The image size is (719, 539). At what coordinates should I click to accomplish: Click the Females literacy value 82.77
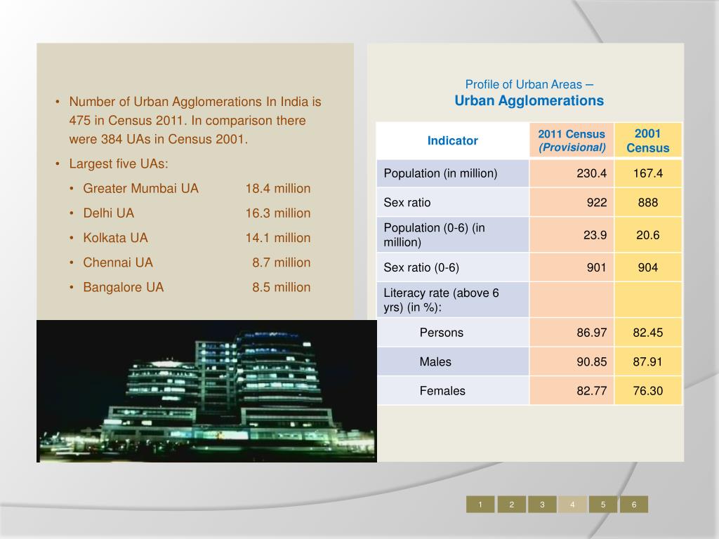point(592,390)
